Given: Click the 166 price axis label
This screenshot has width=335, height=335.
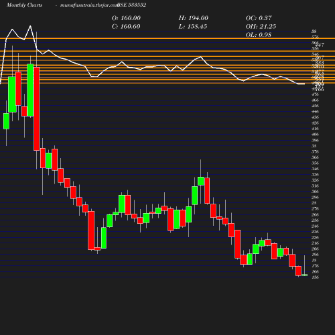Looking at the screenshot, I should [x=315, y=271].
